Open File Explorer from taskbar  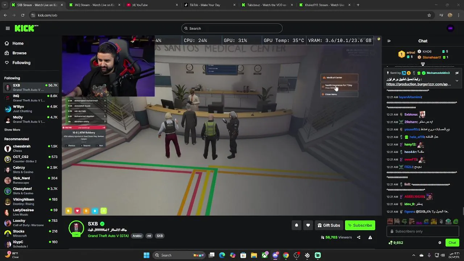click(254, 255)
